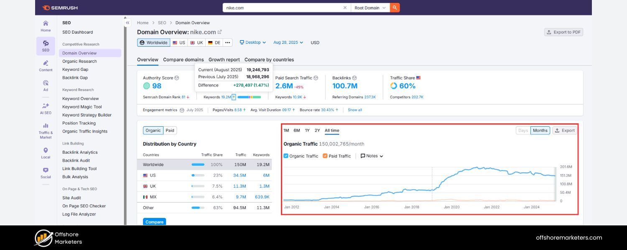Enable the Paid Traffic checkbox
This screenshot has width=627, height=250.
tap(325, 155)
